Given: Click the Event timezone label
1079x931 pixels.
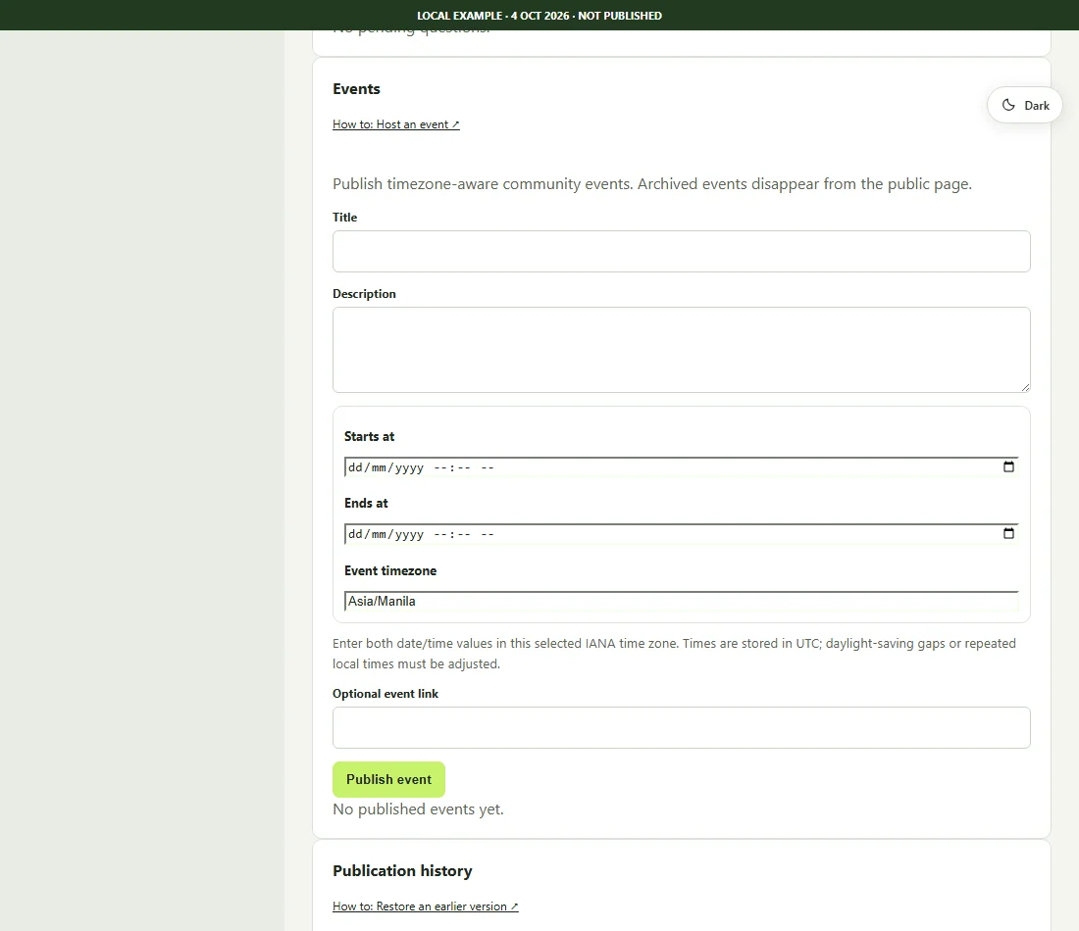Looking at the screenshot, I should click(390, 570).
